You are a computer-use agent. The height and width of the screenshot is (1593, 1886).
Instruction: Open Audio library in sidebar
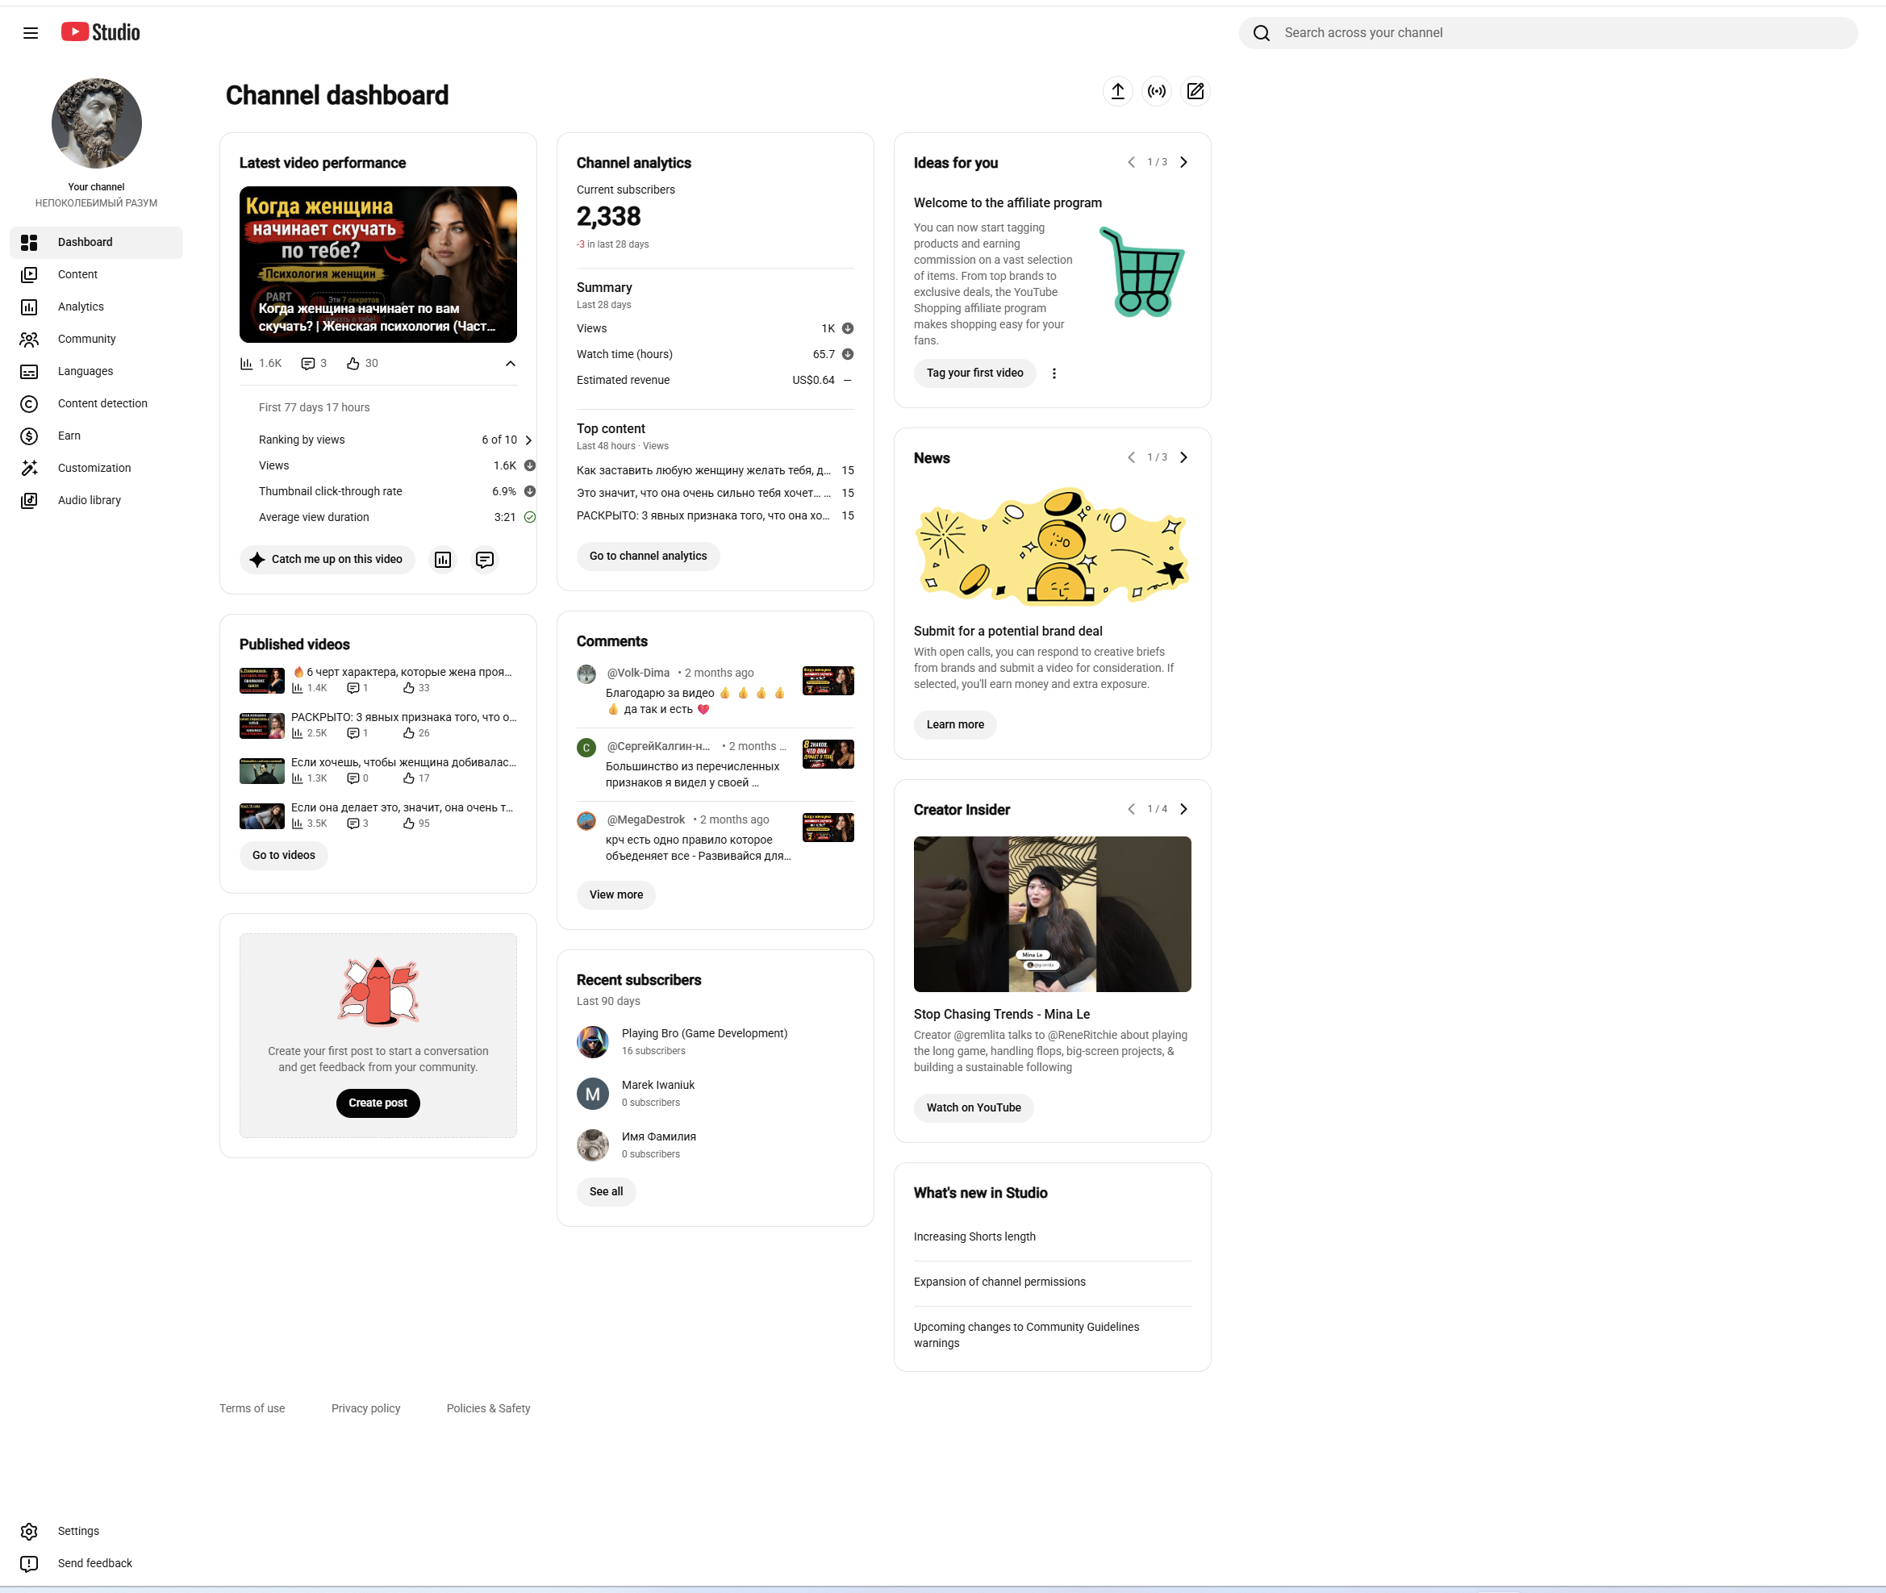pyautogui.click(x=96, y=500)
